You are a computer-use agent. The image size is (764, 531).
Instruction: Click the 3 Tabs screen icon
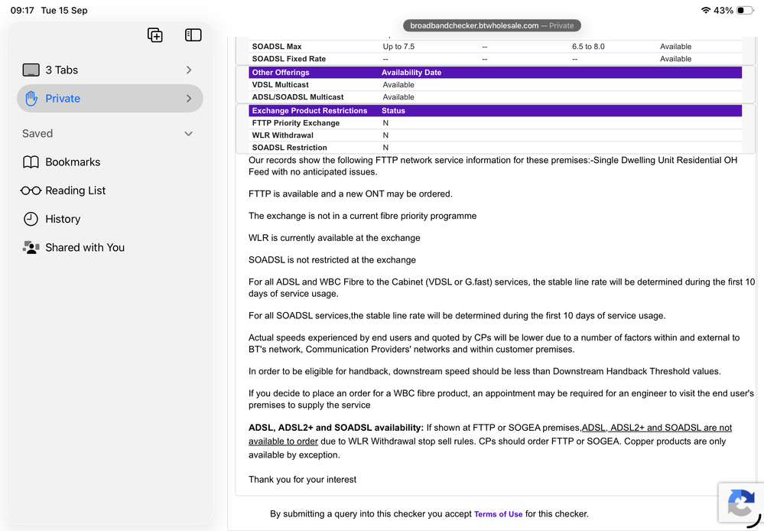click(31, 70)
